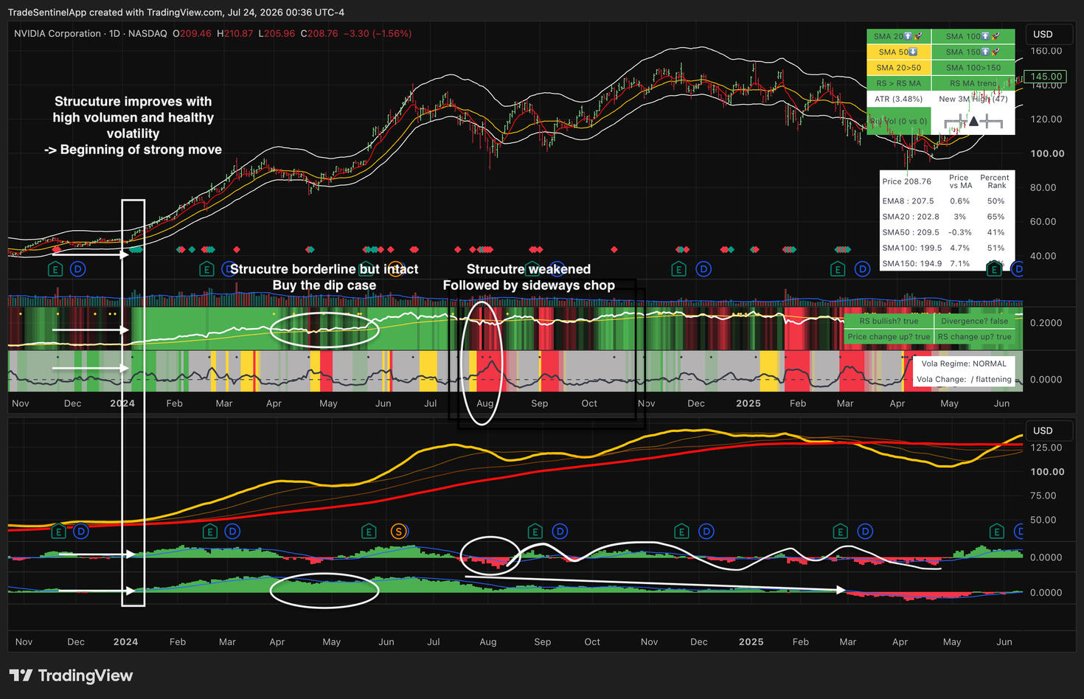This screenshot has width=1084, height=699.
Task: Click the Percent Rank column header
Action: pyautogui.click(x=994, y=181)
